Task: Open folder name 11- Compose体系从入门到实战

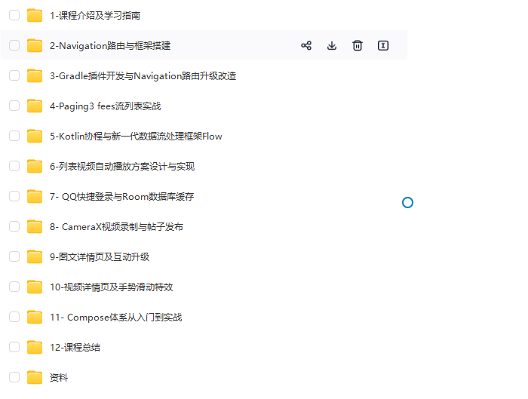Action: tap(116, 318)
